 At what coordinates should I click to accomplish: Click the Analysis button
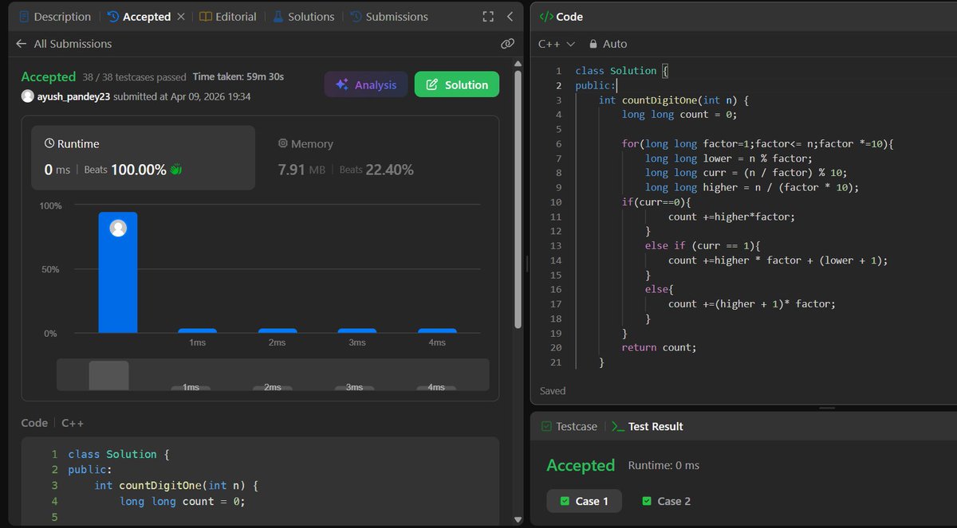tap(366, 84)
